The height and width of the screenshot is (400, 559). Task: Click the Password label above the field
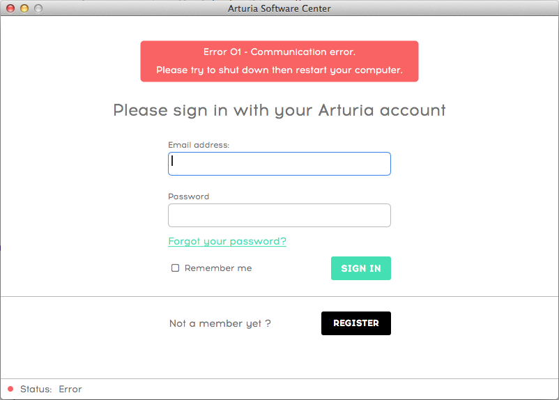189,197
